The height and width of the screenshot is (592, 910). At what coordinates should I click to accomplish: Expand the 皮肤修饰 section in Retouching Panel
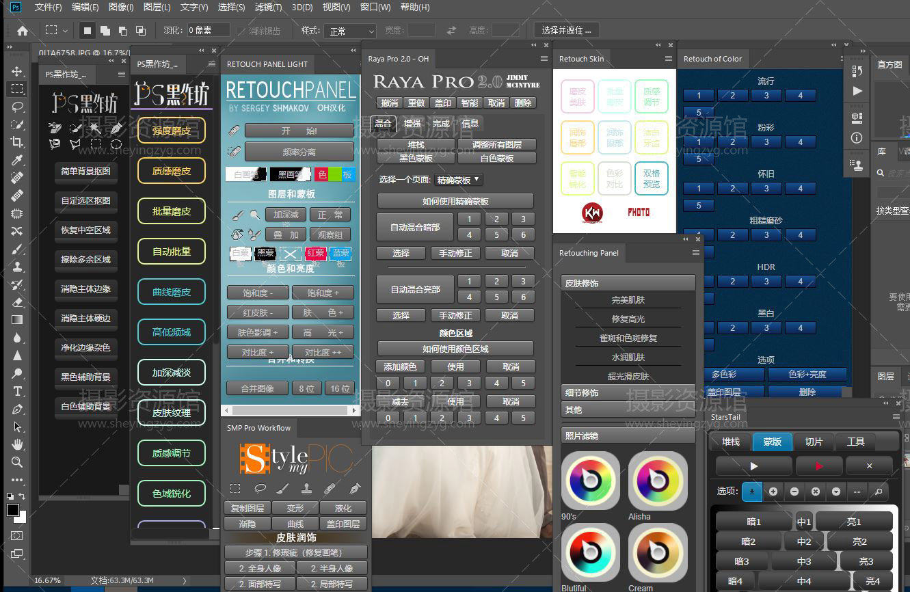click(628, 283)
